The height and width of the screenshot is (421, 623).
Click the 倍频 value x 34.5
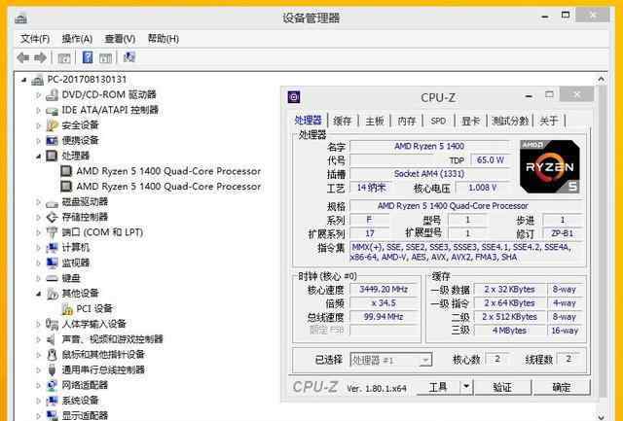click(x=383, y=303)
